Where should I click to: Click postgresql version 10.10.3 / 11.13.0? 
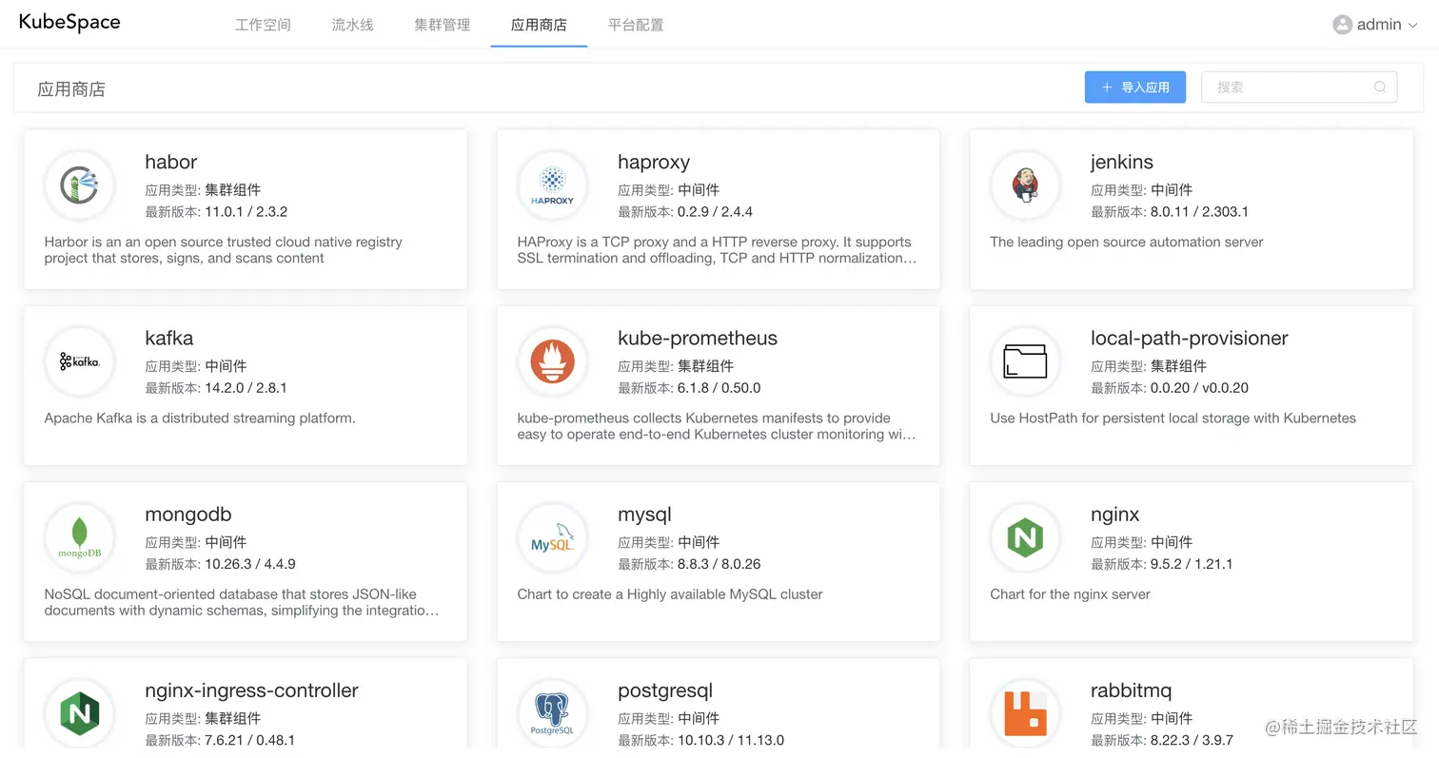(x=731, y=740)
